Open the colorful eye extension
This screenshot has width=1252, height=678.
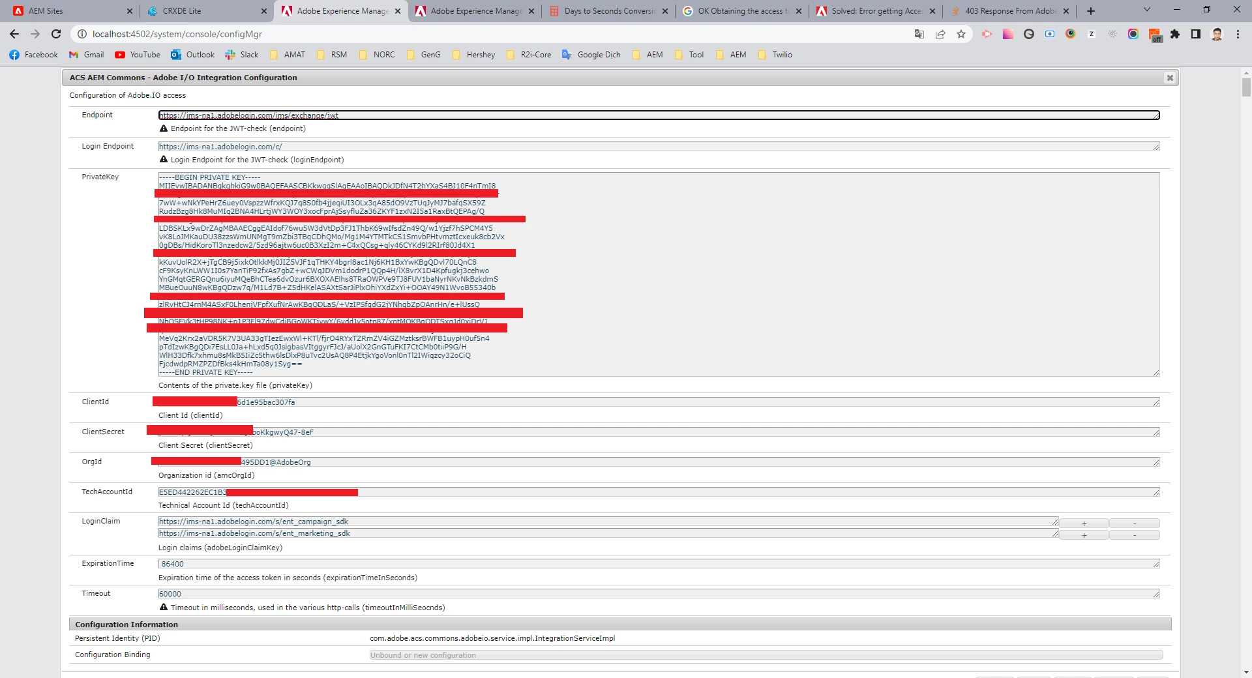[x=1071, y=34]
